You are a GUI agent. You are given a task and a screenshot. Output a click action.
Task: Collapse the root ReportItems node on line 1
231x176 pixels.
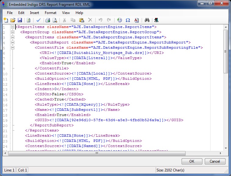[x=12, y=27]
